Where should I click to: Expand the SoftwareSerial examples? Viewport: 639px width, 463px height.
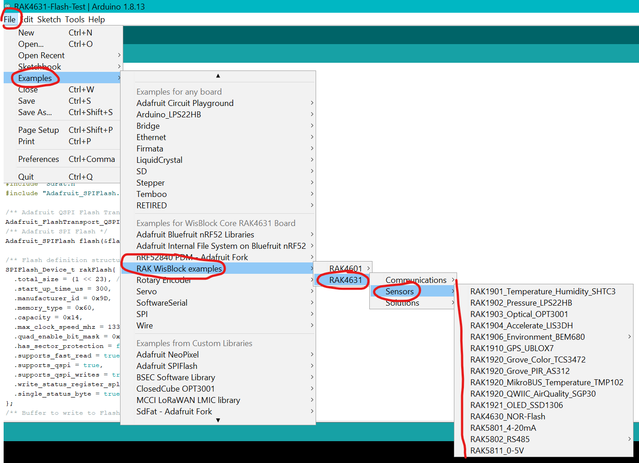point(218,303)
